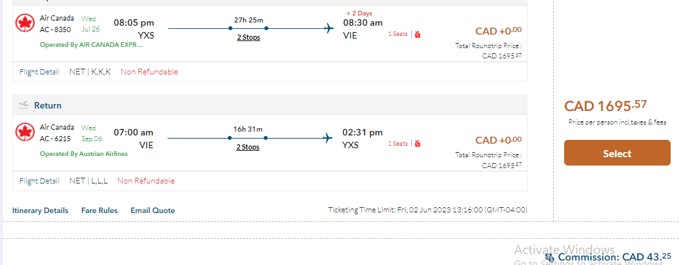Show the 2 Stops details on the return flight

pos(248,147)
